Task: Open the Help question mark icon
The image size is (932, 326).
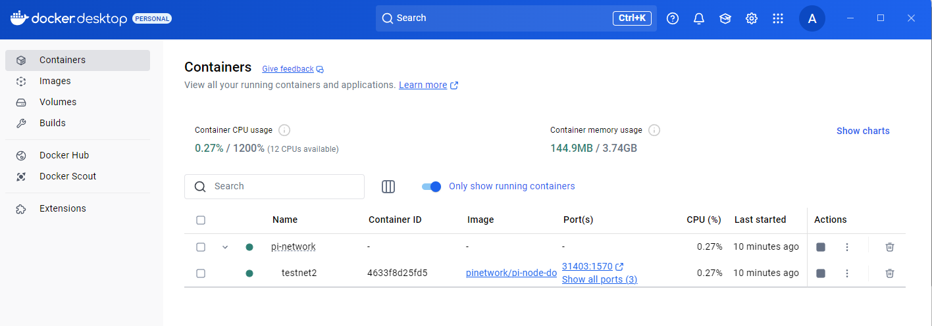Action: pyautogui.click(x=673, y=18)
